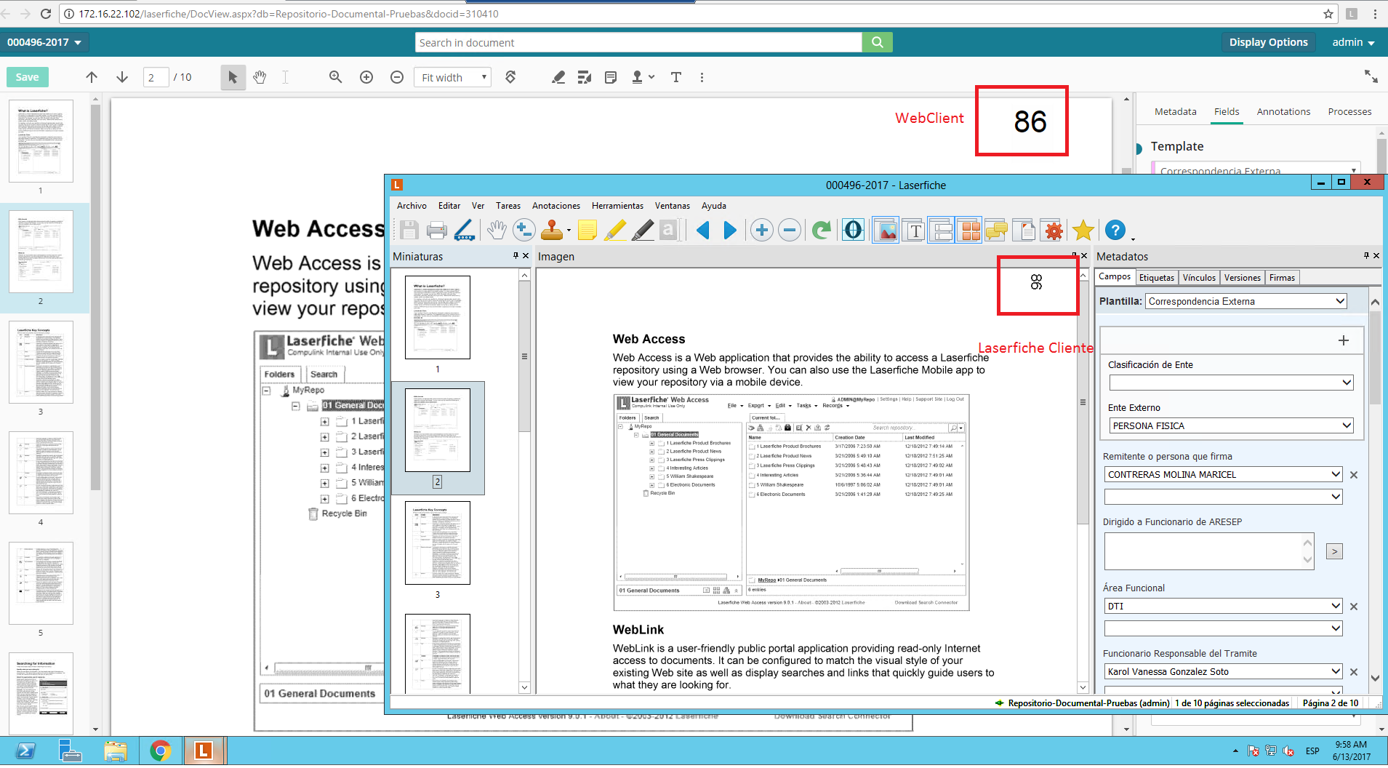Click the scanner icon in Laserfiche client toolbar
The width and height of the screenshot is (1388, 768).
point(464,231)
